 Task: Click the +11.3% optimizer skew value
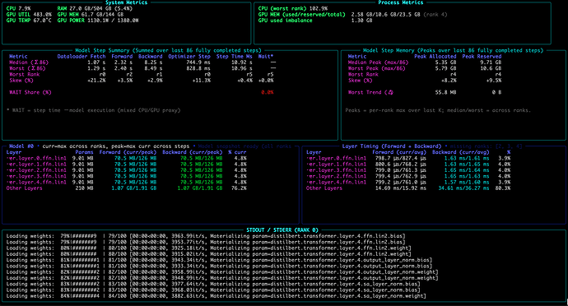202,81
